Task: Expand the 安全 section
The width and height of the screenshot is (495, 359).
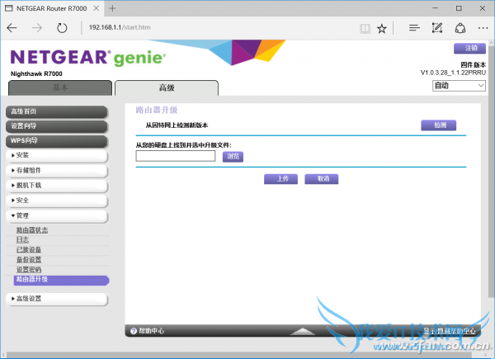Action: tap(57, 201)
